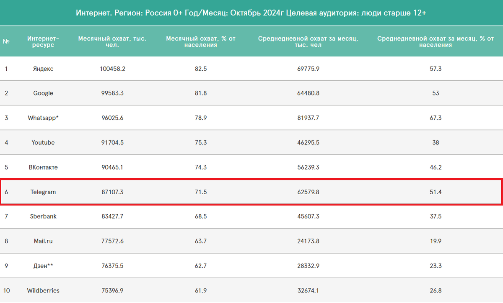Click Whatsapp daily reach 81937.7
This screenshot has width=503, height=303.
(308, 118)
